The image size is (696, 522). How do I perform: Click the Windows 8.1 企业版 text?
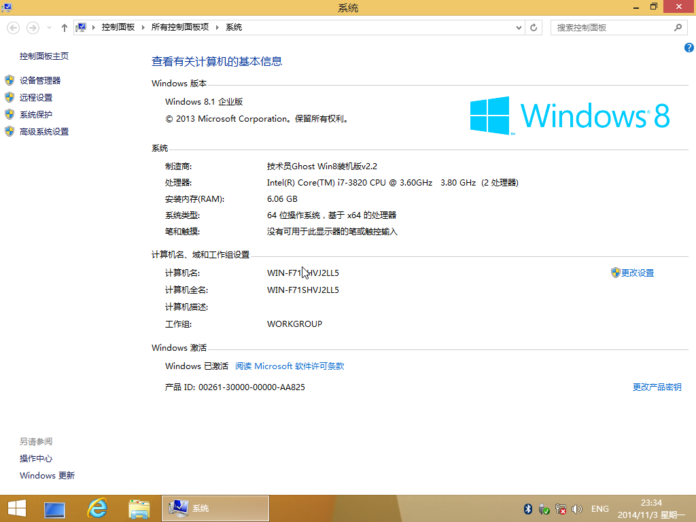204,102
